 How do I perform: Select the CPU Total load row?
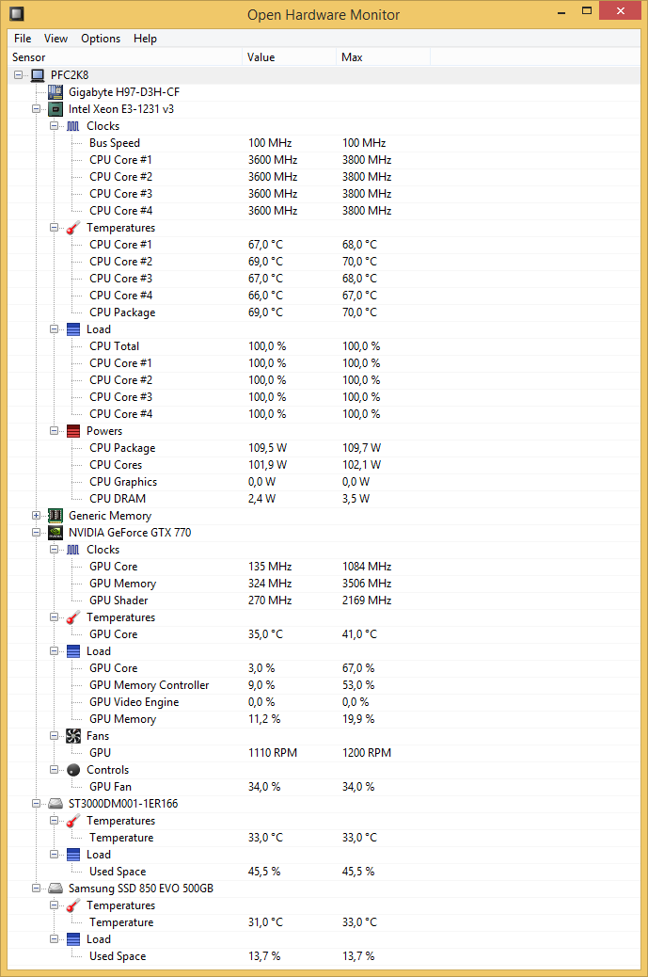pyautogui.click(x=324, y=346)
